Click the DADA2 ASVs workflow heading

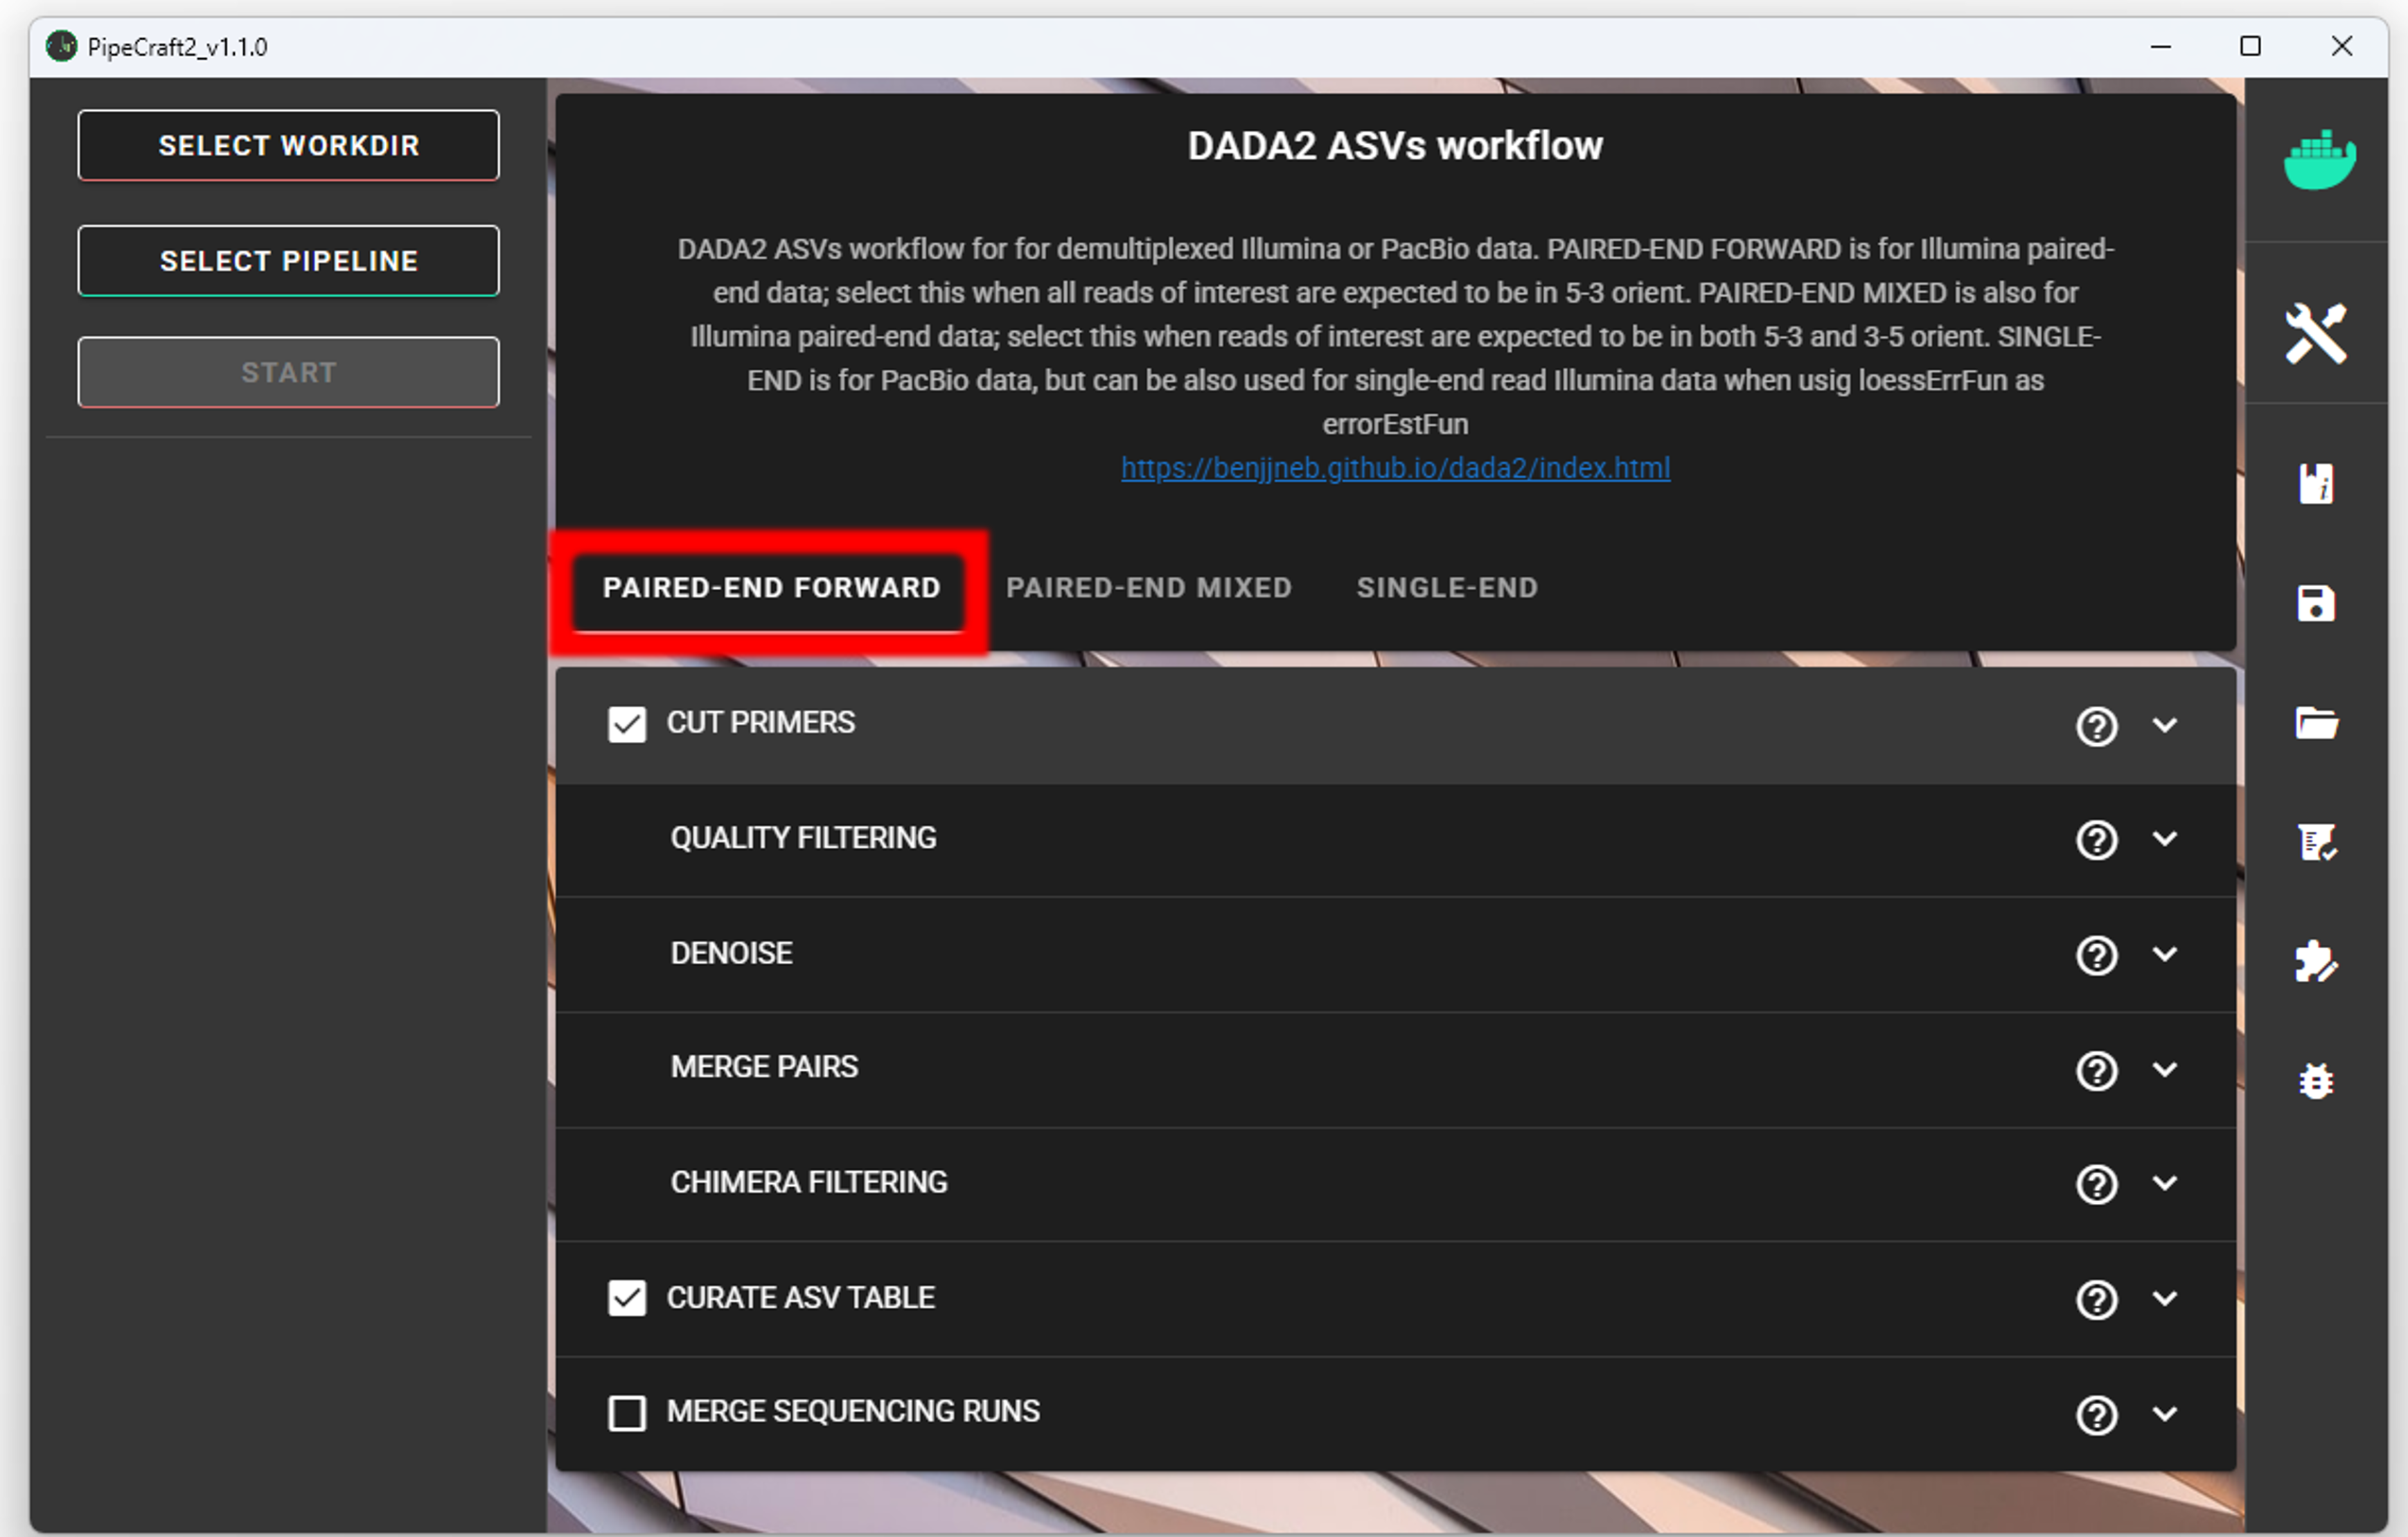point(1395,146)
